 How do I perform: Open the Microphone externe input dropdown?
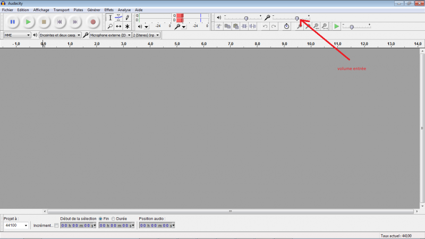(x=110, y=35)
